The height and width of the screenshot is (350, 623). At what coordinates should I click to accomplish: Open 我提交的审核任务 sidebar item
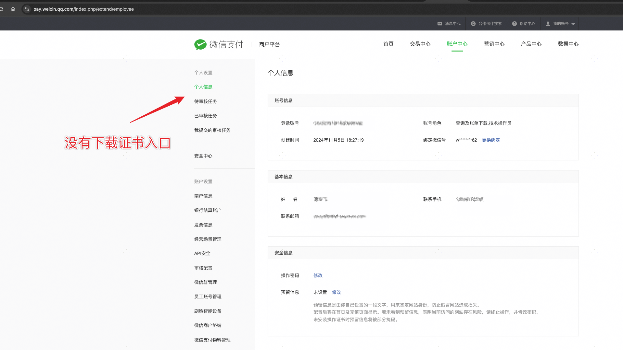point(212,130)
